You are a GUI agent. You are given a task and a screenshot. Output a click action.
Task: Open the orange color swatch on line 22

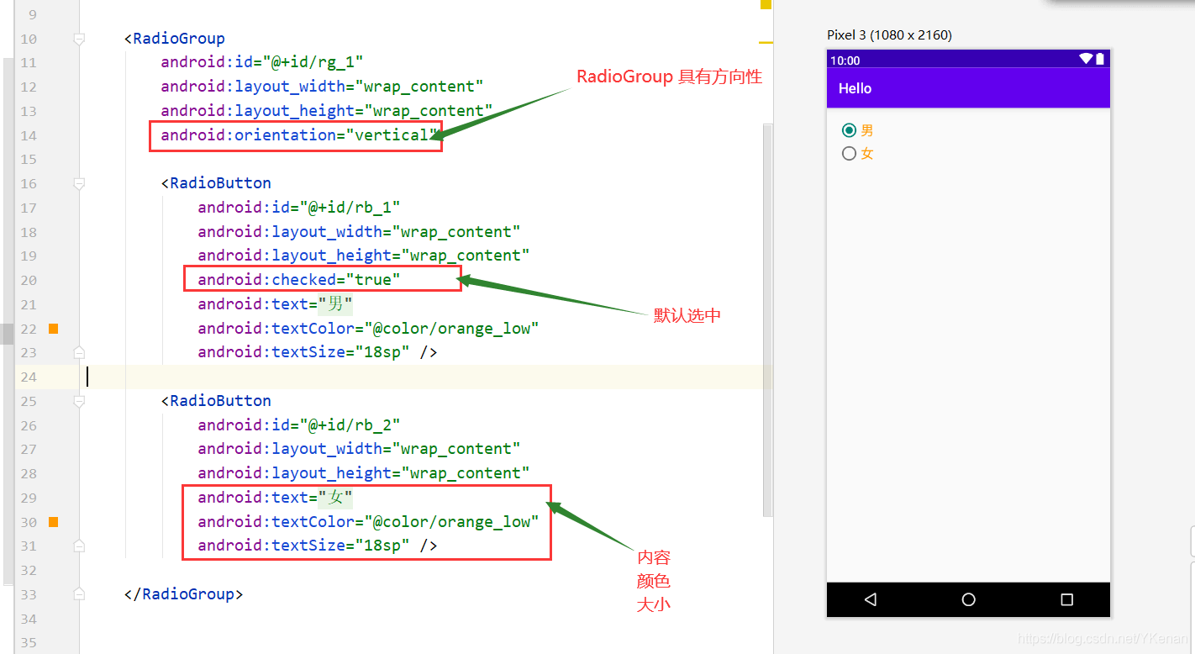tap(53, 329)
